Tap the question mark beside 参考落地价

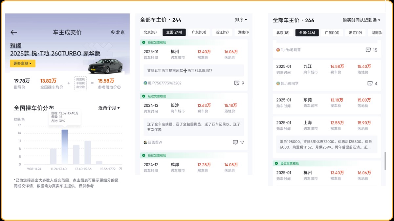click(x=119, y=87)
